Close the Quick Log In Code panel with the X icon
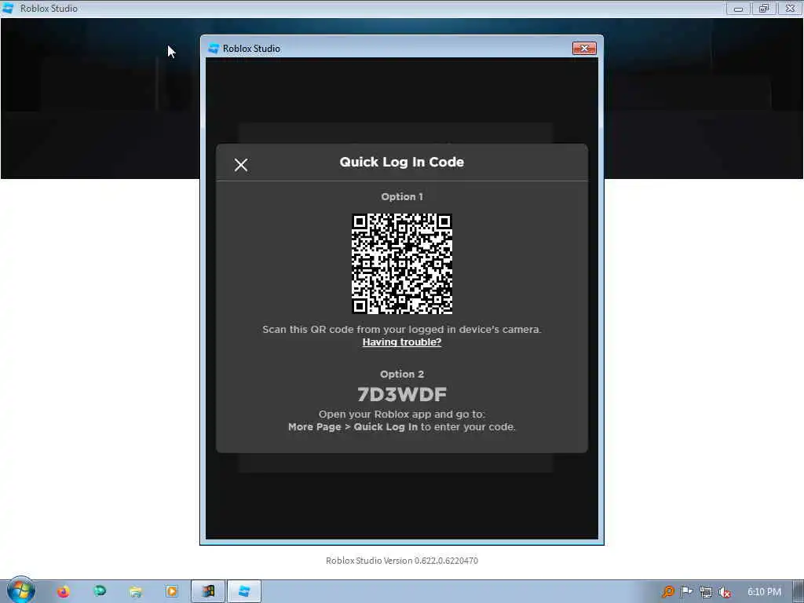Image resolution: width=804 pixels, height=603 pixels. [x=241, y=165]
